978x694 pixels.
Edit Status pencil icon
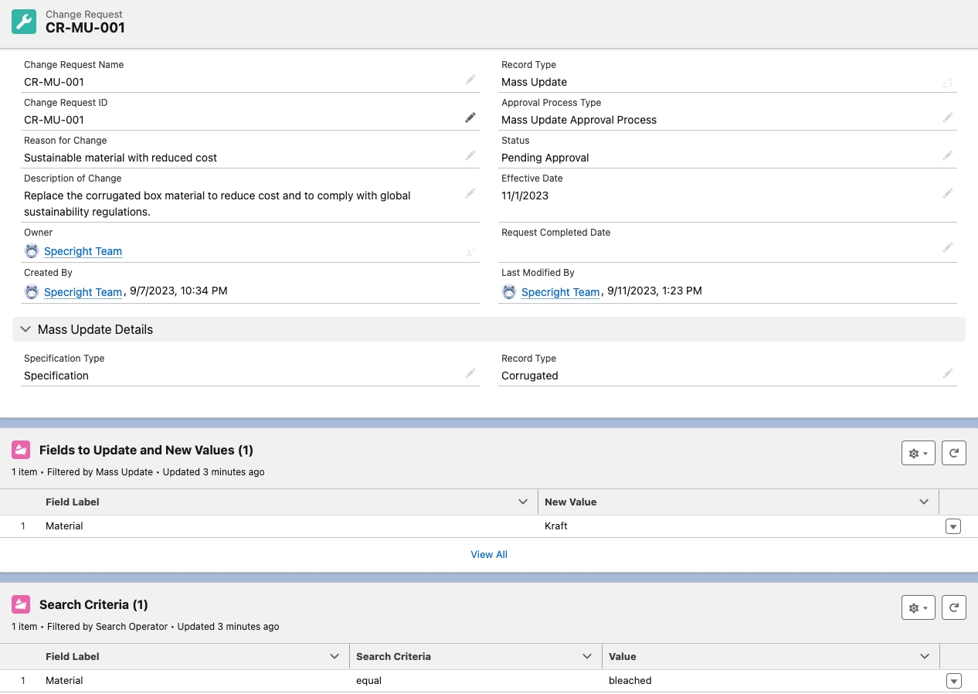tap(948, 156)
